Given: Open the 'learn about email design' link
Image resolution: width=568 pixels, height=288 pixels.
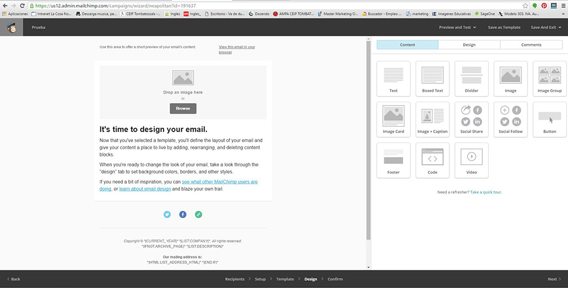Looking at the screenshot, I should coord(145,189).
